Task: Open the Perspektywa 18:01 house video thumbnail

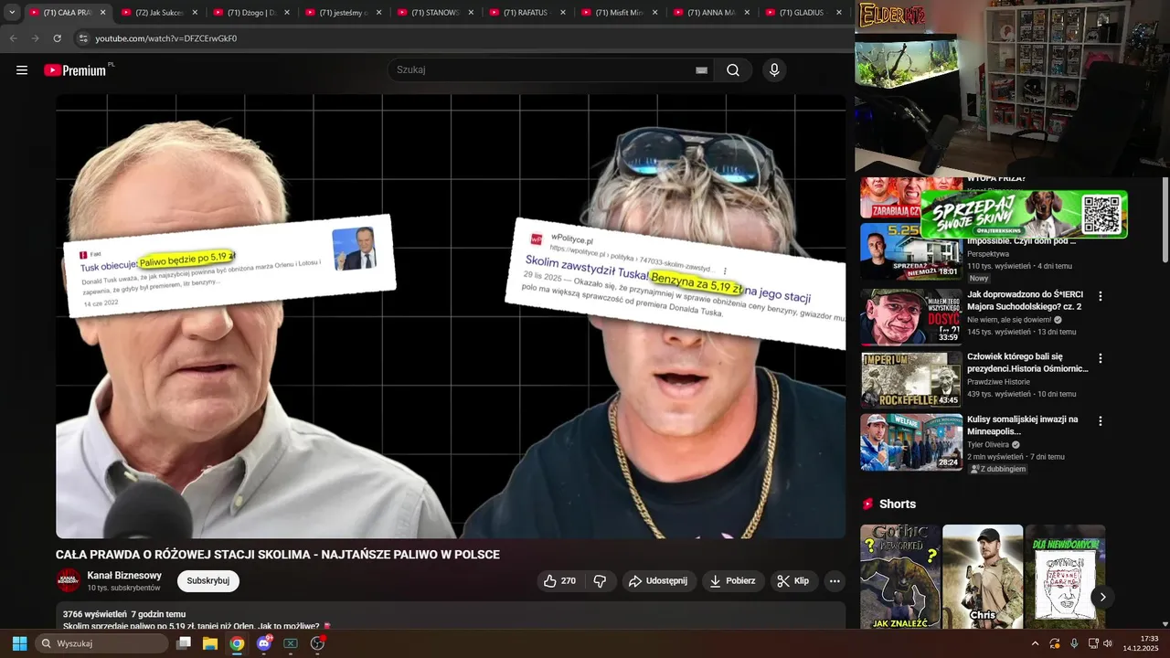Action: tap(911, 252)
